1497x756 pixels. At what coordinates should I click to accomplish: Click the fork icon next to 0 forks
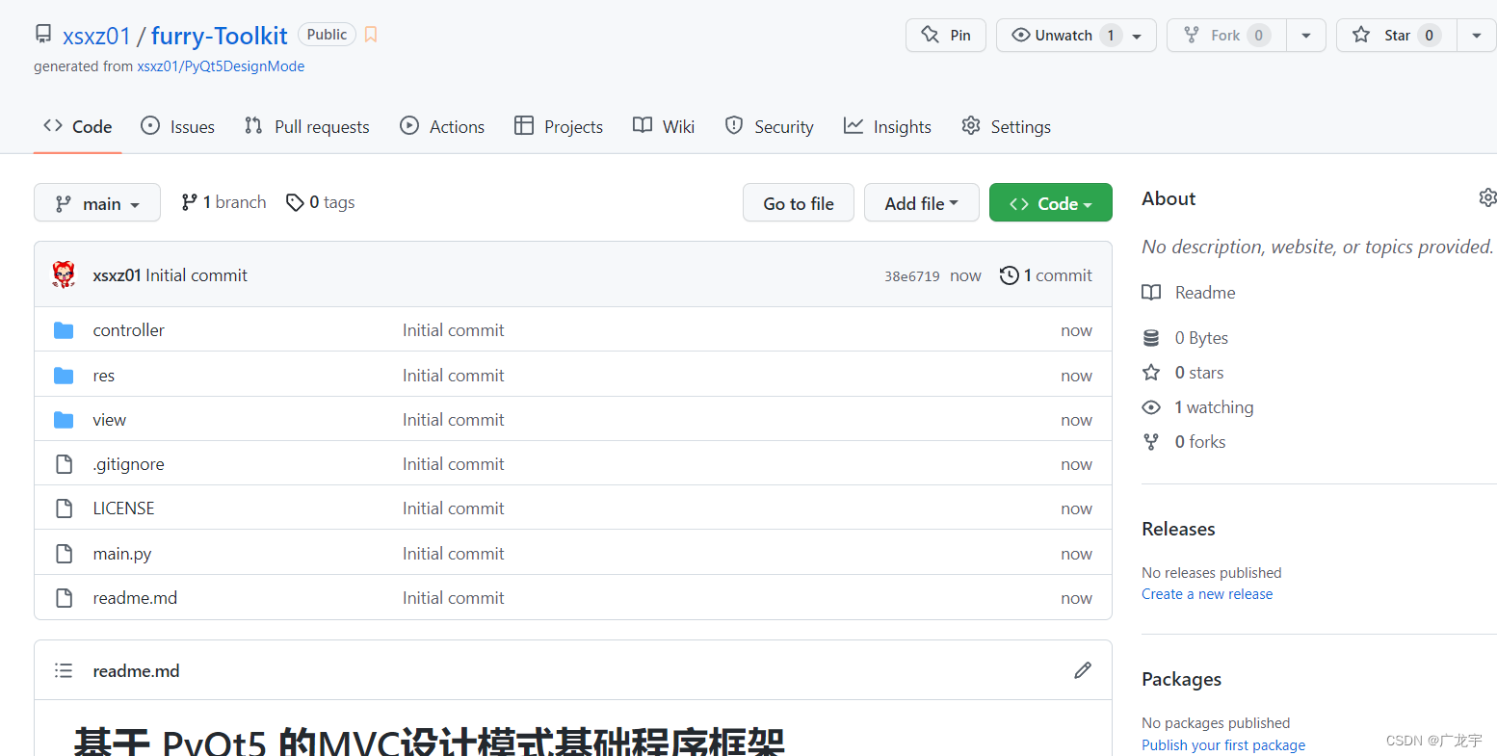pyautogui.click(x=1151, y=442)
